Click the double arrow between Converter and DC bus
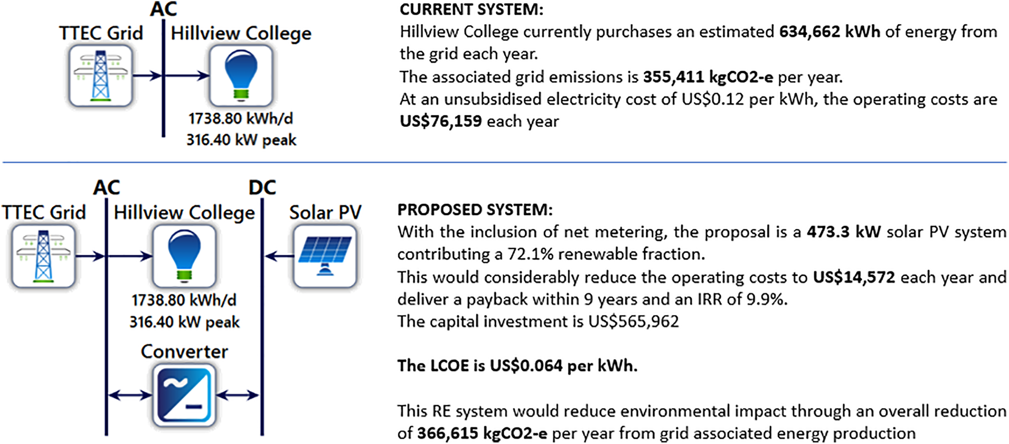1009x444 pixels. pos(237,395)
